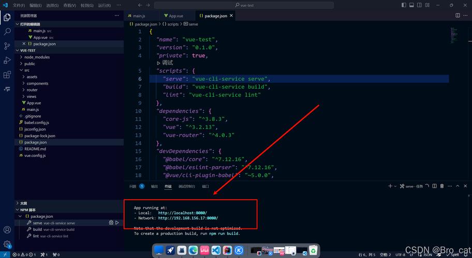
Task: Expand the node_modules folder
Action: (37, 57)
